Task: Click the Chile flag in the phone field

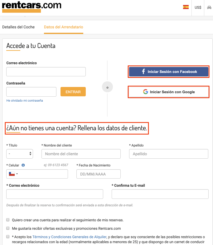Action: pyautogui.click(x=12, y=174)
